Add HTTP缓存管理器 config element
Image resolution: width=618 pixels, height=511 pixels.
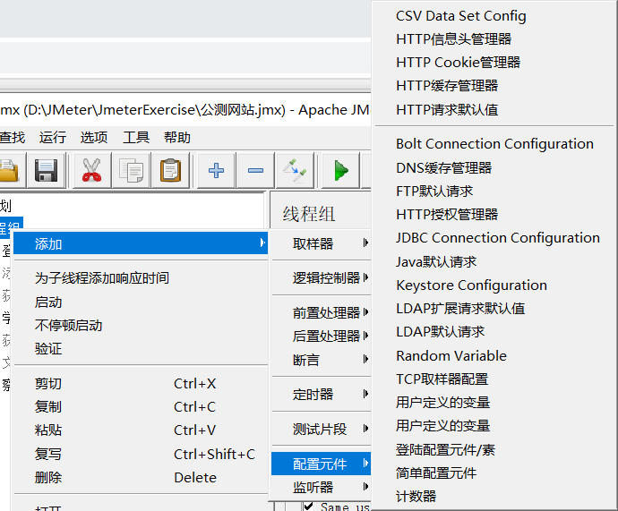coord(494,85)
